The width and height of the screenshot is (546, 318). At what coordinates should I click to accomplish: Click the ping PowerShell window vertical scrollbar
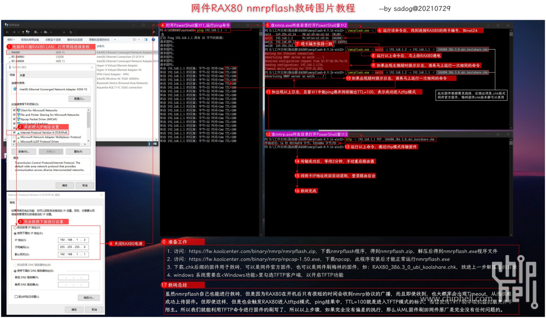point(261,133)
